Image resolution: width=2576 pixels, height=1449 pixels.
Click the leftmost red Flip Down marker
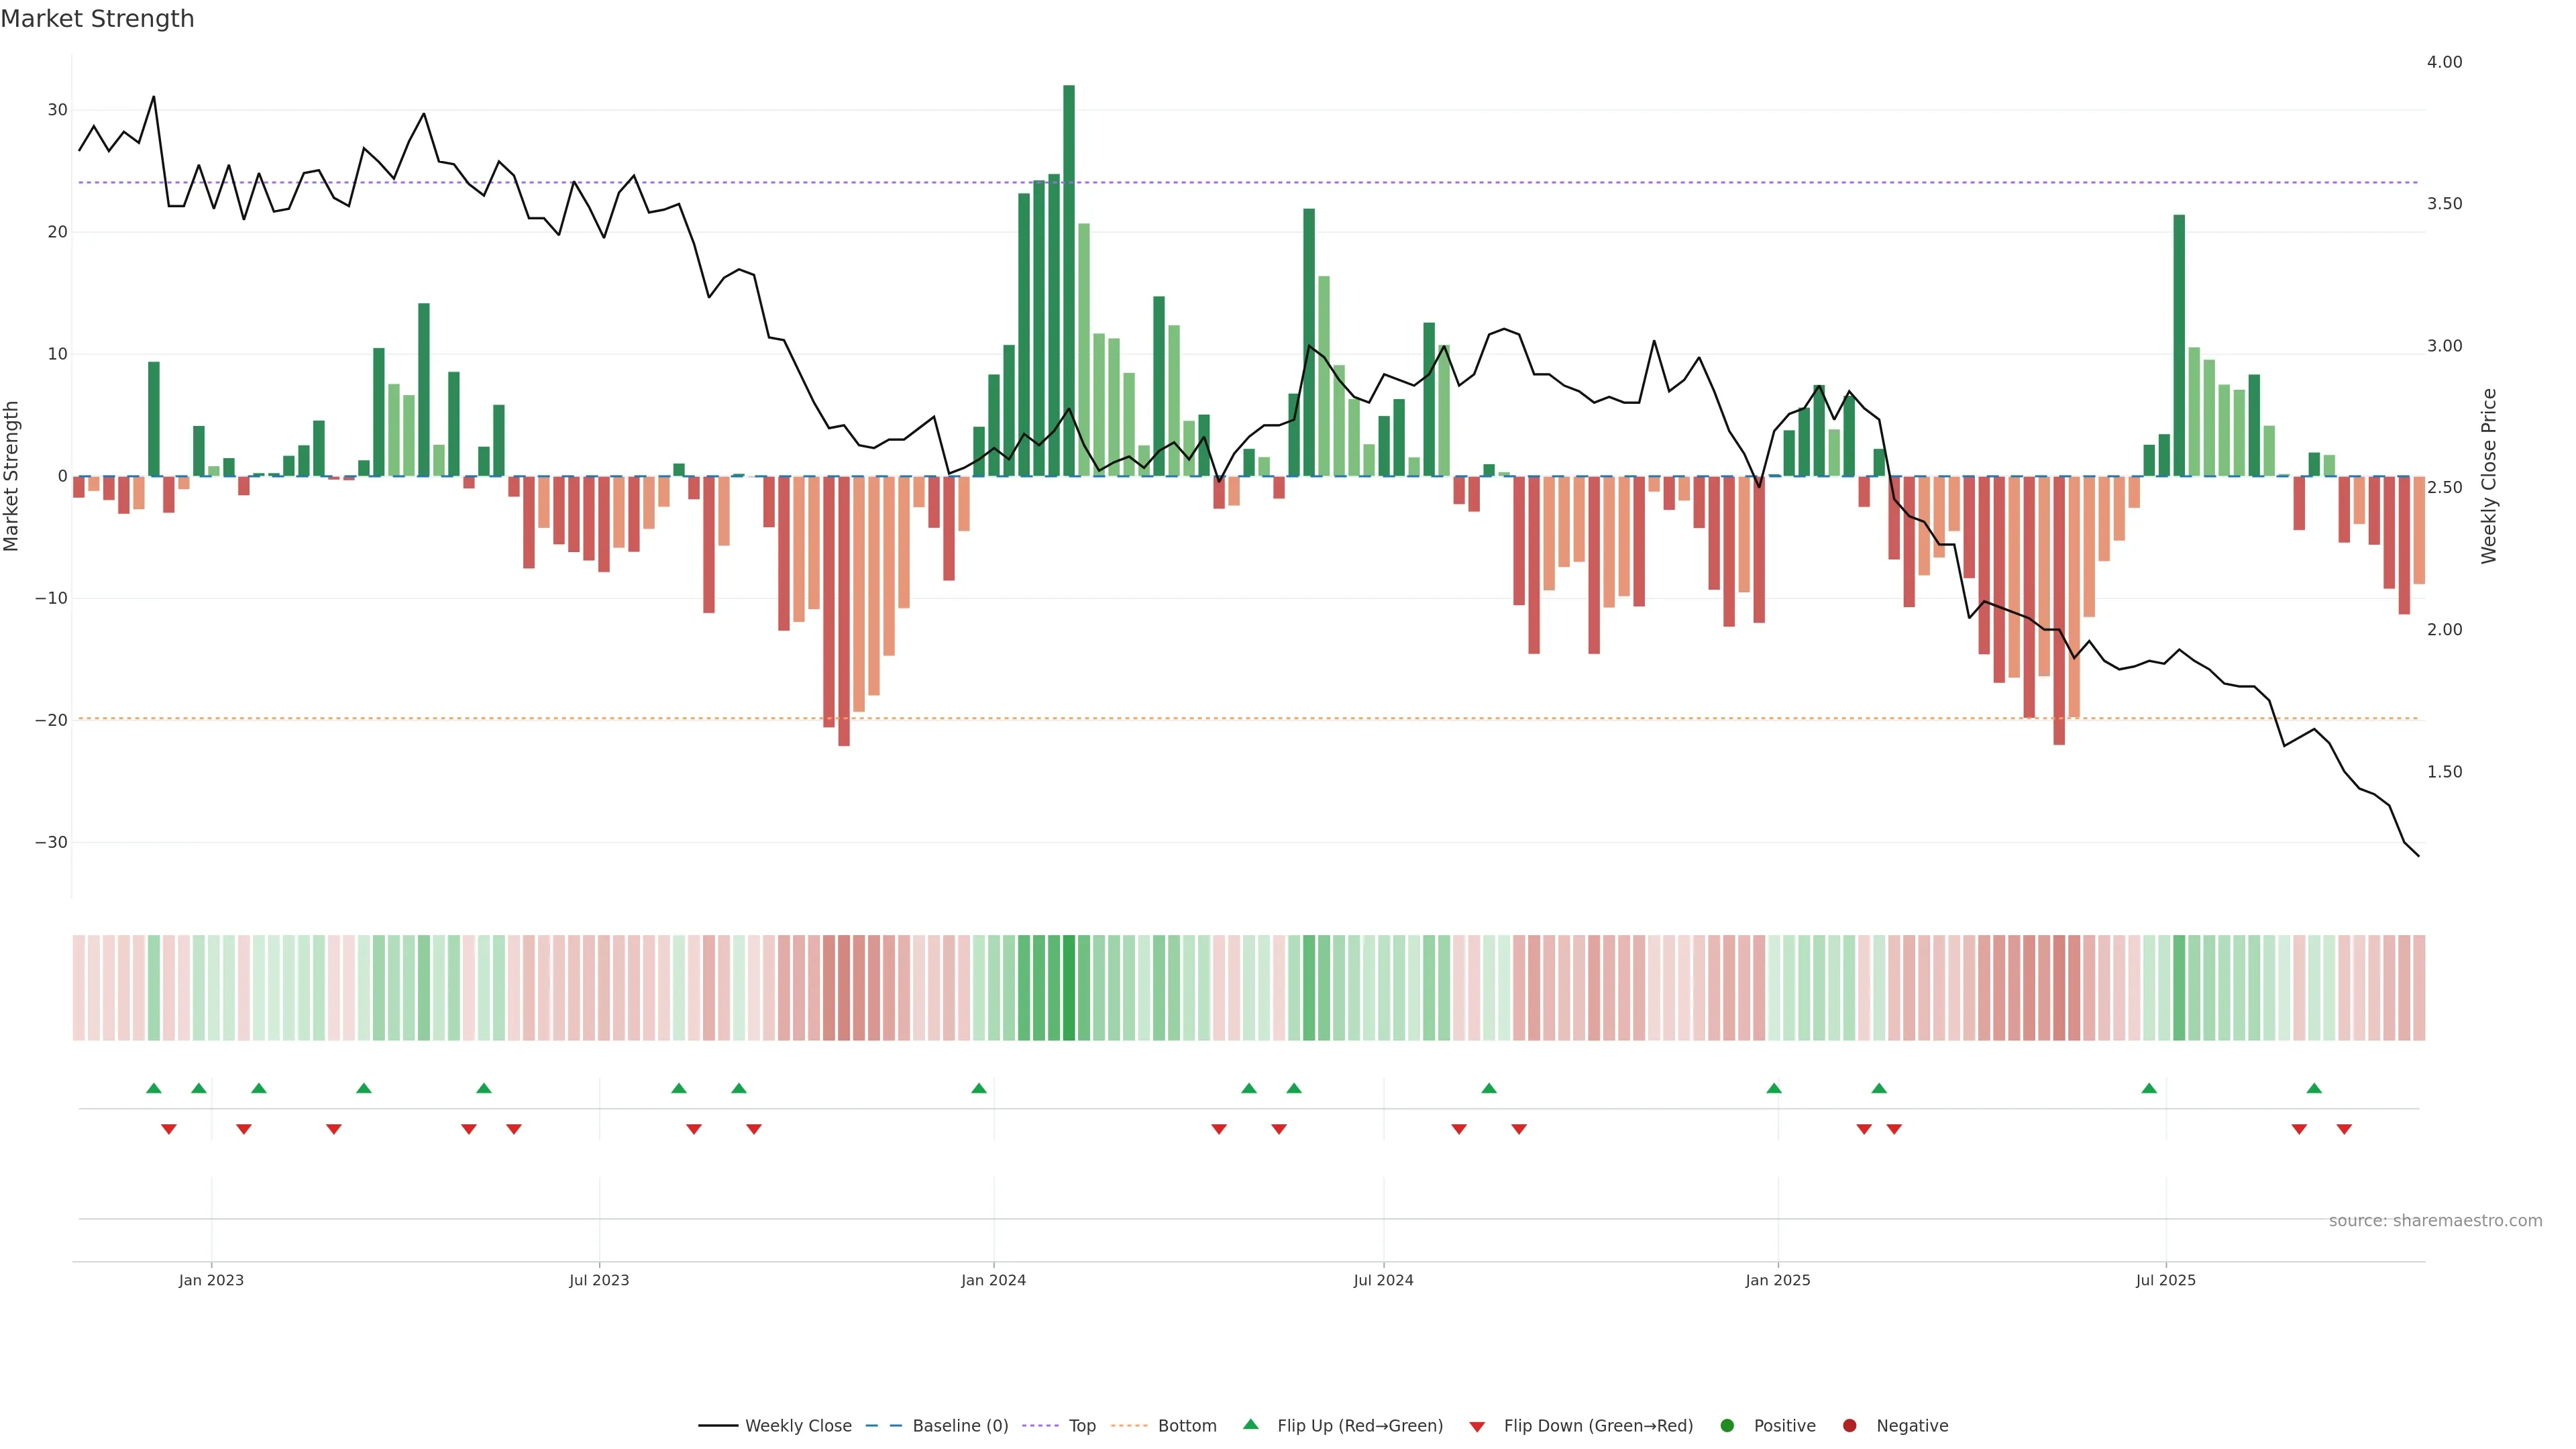click(169, 1129)
